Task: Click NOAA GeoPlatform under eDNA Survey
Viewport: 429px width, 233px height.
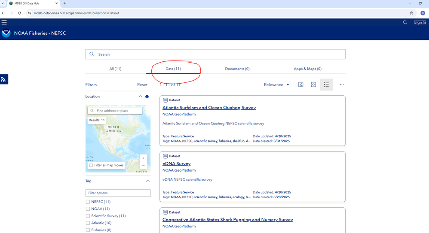Action: (x=179, y=170)
